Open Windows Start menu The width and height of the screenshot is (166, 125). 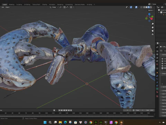[45, 122]
